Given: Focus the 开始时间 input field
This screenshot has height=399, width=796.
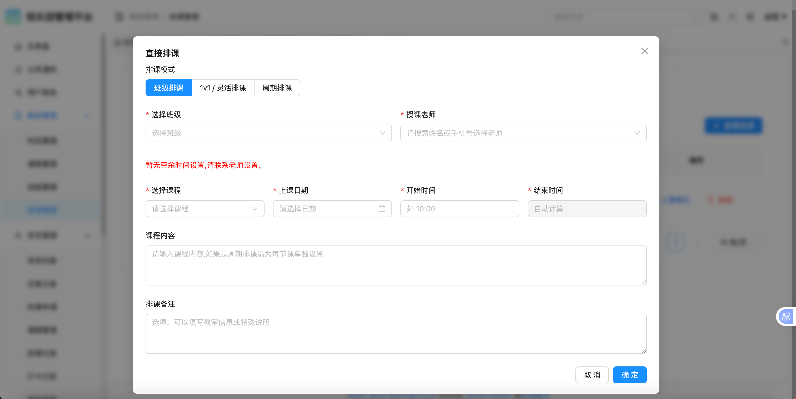Looking at the screenshot, I should point(460,209).
